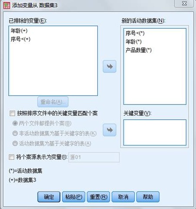196x209 pixels.
Task: Enable match cases on key variables checkbox
Action: [12, 113]
